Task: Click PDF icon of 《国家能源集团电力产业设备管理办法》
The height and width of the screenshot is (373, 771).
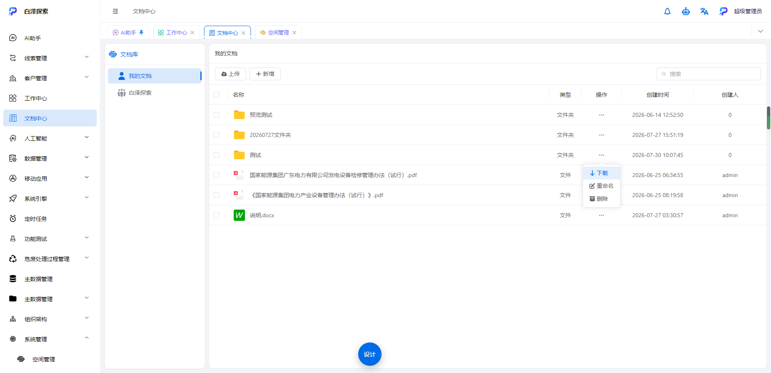Action: pyautogui.click(x=239, y=195)
